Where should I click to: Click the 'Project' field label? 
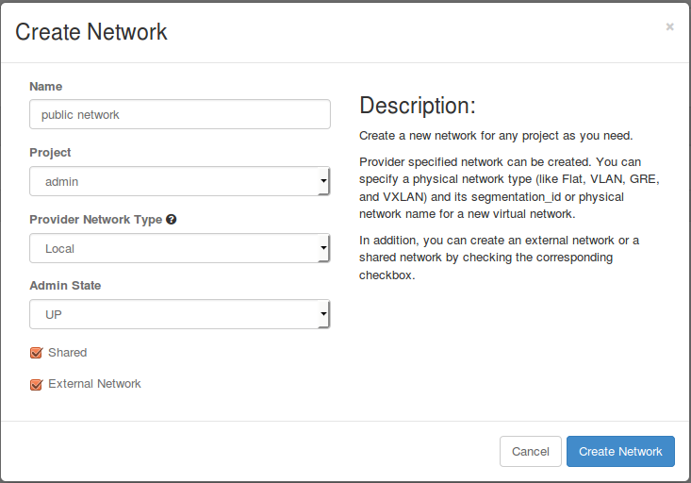(x=50, y=153)
